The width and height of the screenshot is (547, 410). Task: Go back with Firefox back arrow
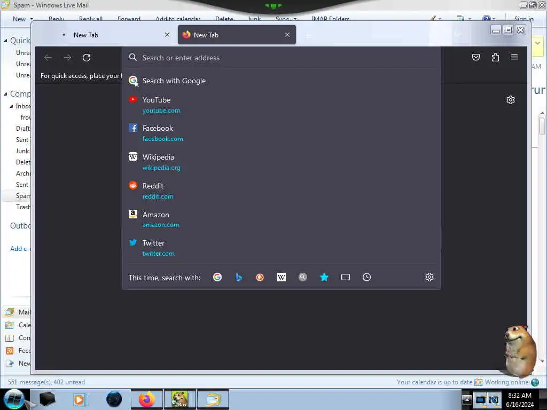pyautogui.click(x=48, y=58)
